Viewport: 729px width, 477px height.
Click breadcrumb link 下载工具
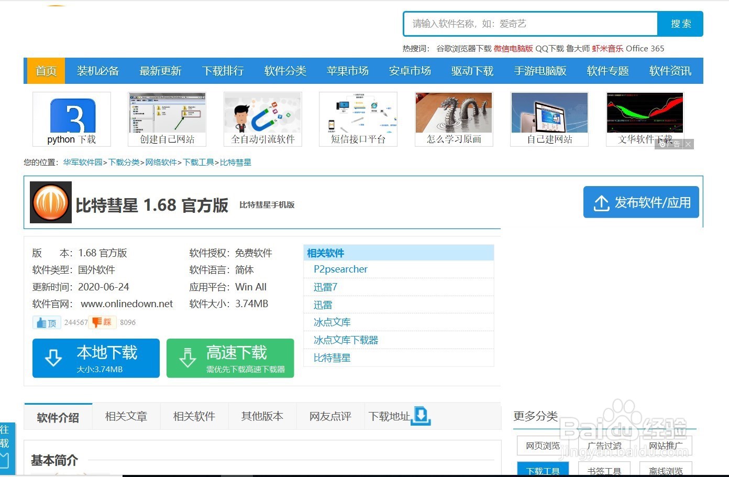198,162
